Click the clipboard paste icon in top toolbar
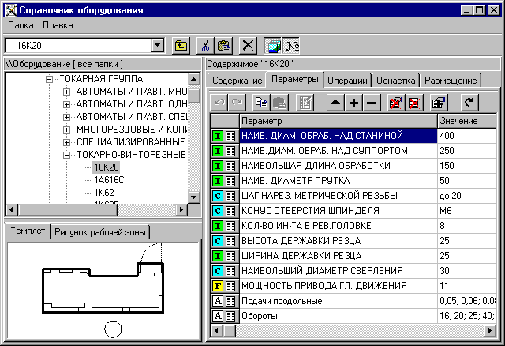The height and width of the screenshot is (346, 505). coord(224,46)
